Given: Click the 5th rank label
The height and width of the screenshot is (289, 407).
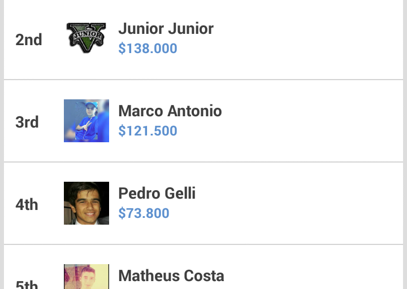Looking at the screenshot, I should (x=27, y=284).
